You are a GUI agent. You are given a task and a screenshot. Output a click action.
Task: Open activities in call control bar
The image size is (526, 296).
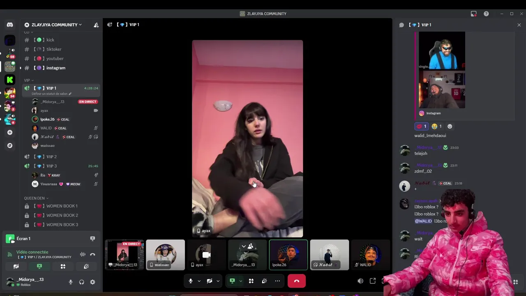point(251,281)
